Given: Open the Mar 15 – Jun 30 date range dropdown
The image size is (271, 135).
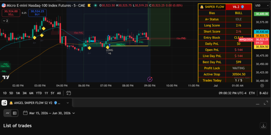Looking at the screenshot, I should [49, 113].
